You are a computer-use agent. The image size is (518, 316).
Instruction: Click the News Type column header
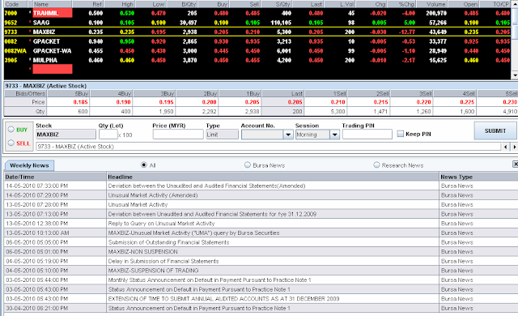click(478, 177)
